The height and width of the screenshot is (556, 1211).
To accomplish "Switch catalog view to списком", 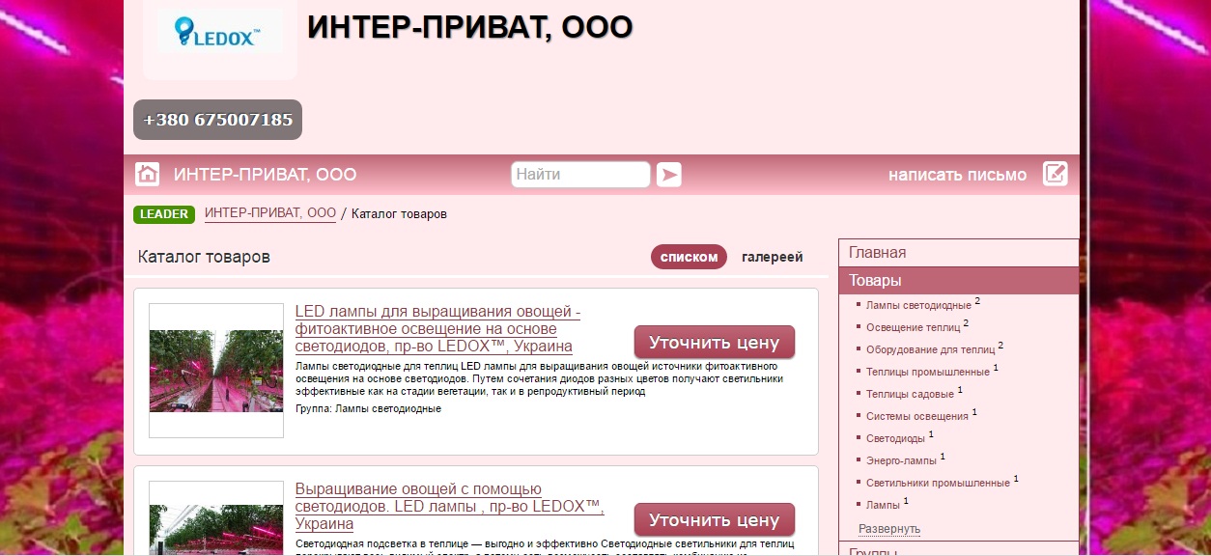I will [x=689, y=257].
